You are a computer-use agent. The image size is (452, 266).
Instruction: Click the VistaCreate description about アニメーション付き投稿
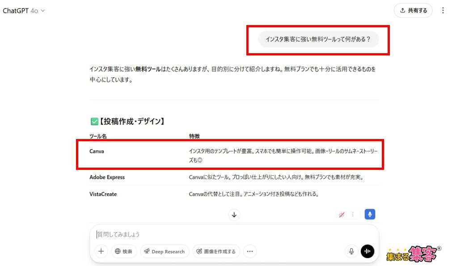coord(253,194)
